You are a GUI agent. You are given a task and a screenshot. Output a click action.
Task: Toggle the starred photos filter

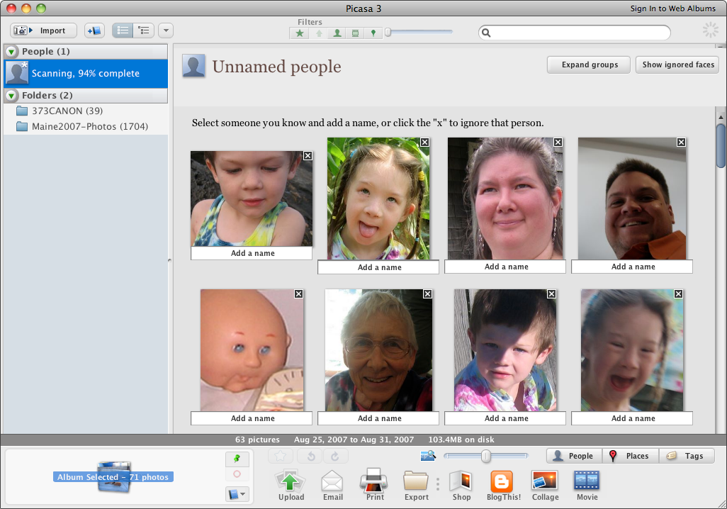pyautogui.click(x=299, y=33)
